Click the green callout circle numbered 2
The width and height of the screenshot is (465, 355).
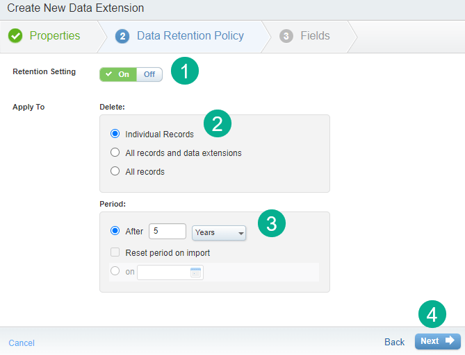point(217,124)
